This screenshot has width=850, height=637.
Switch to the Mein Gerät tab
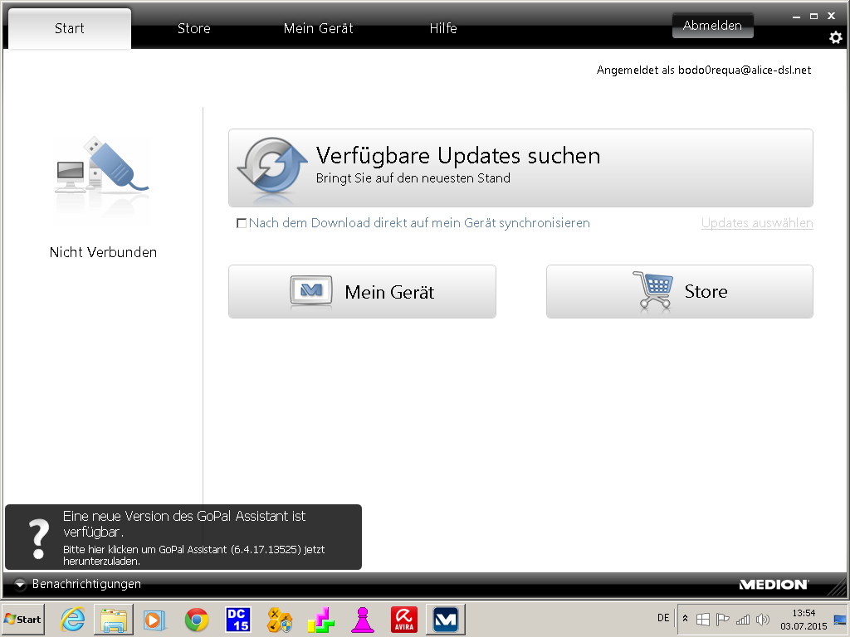(x=318, y=28)
